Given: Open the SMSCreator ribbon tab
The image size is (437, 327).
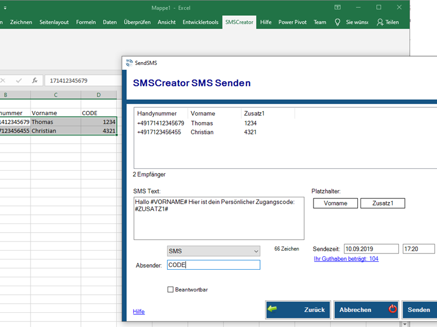Looking at the screenshot, I should (x=239, y=22).
